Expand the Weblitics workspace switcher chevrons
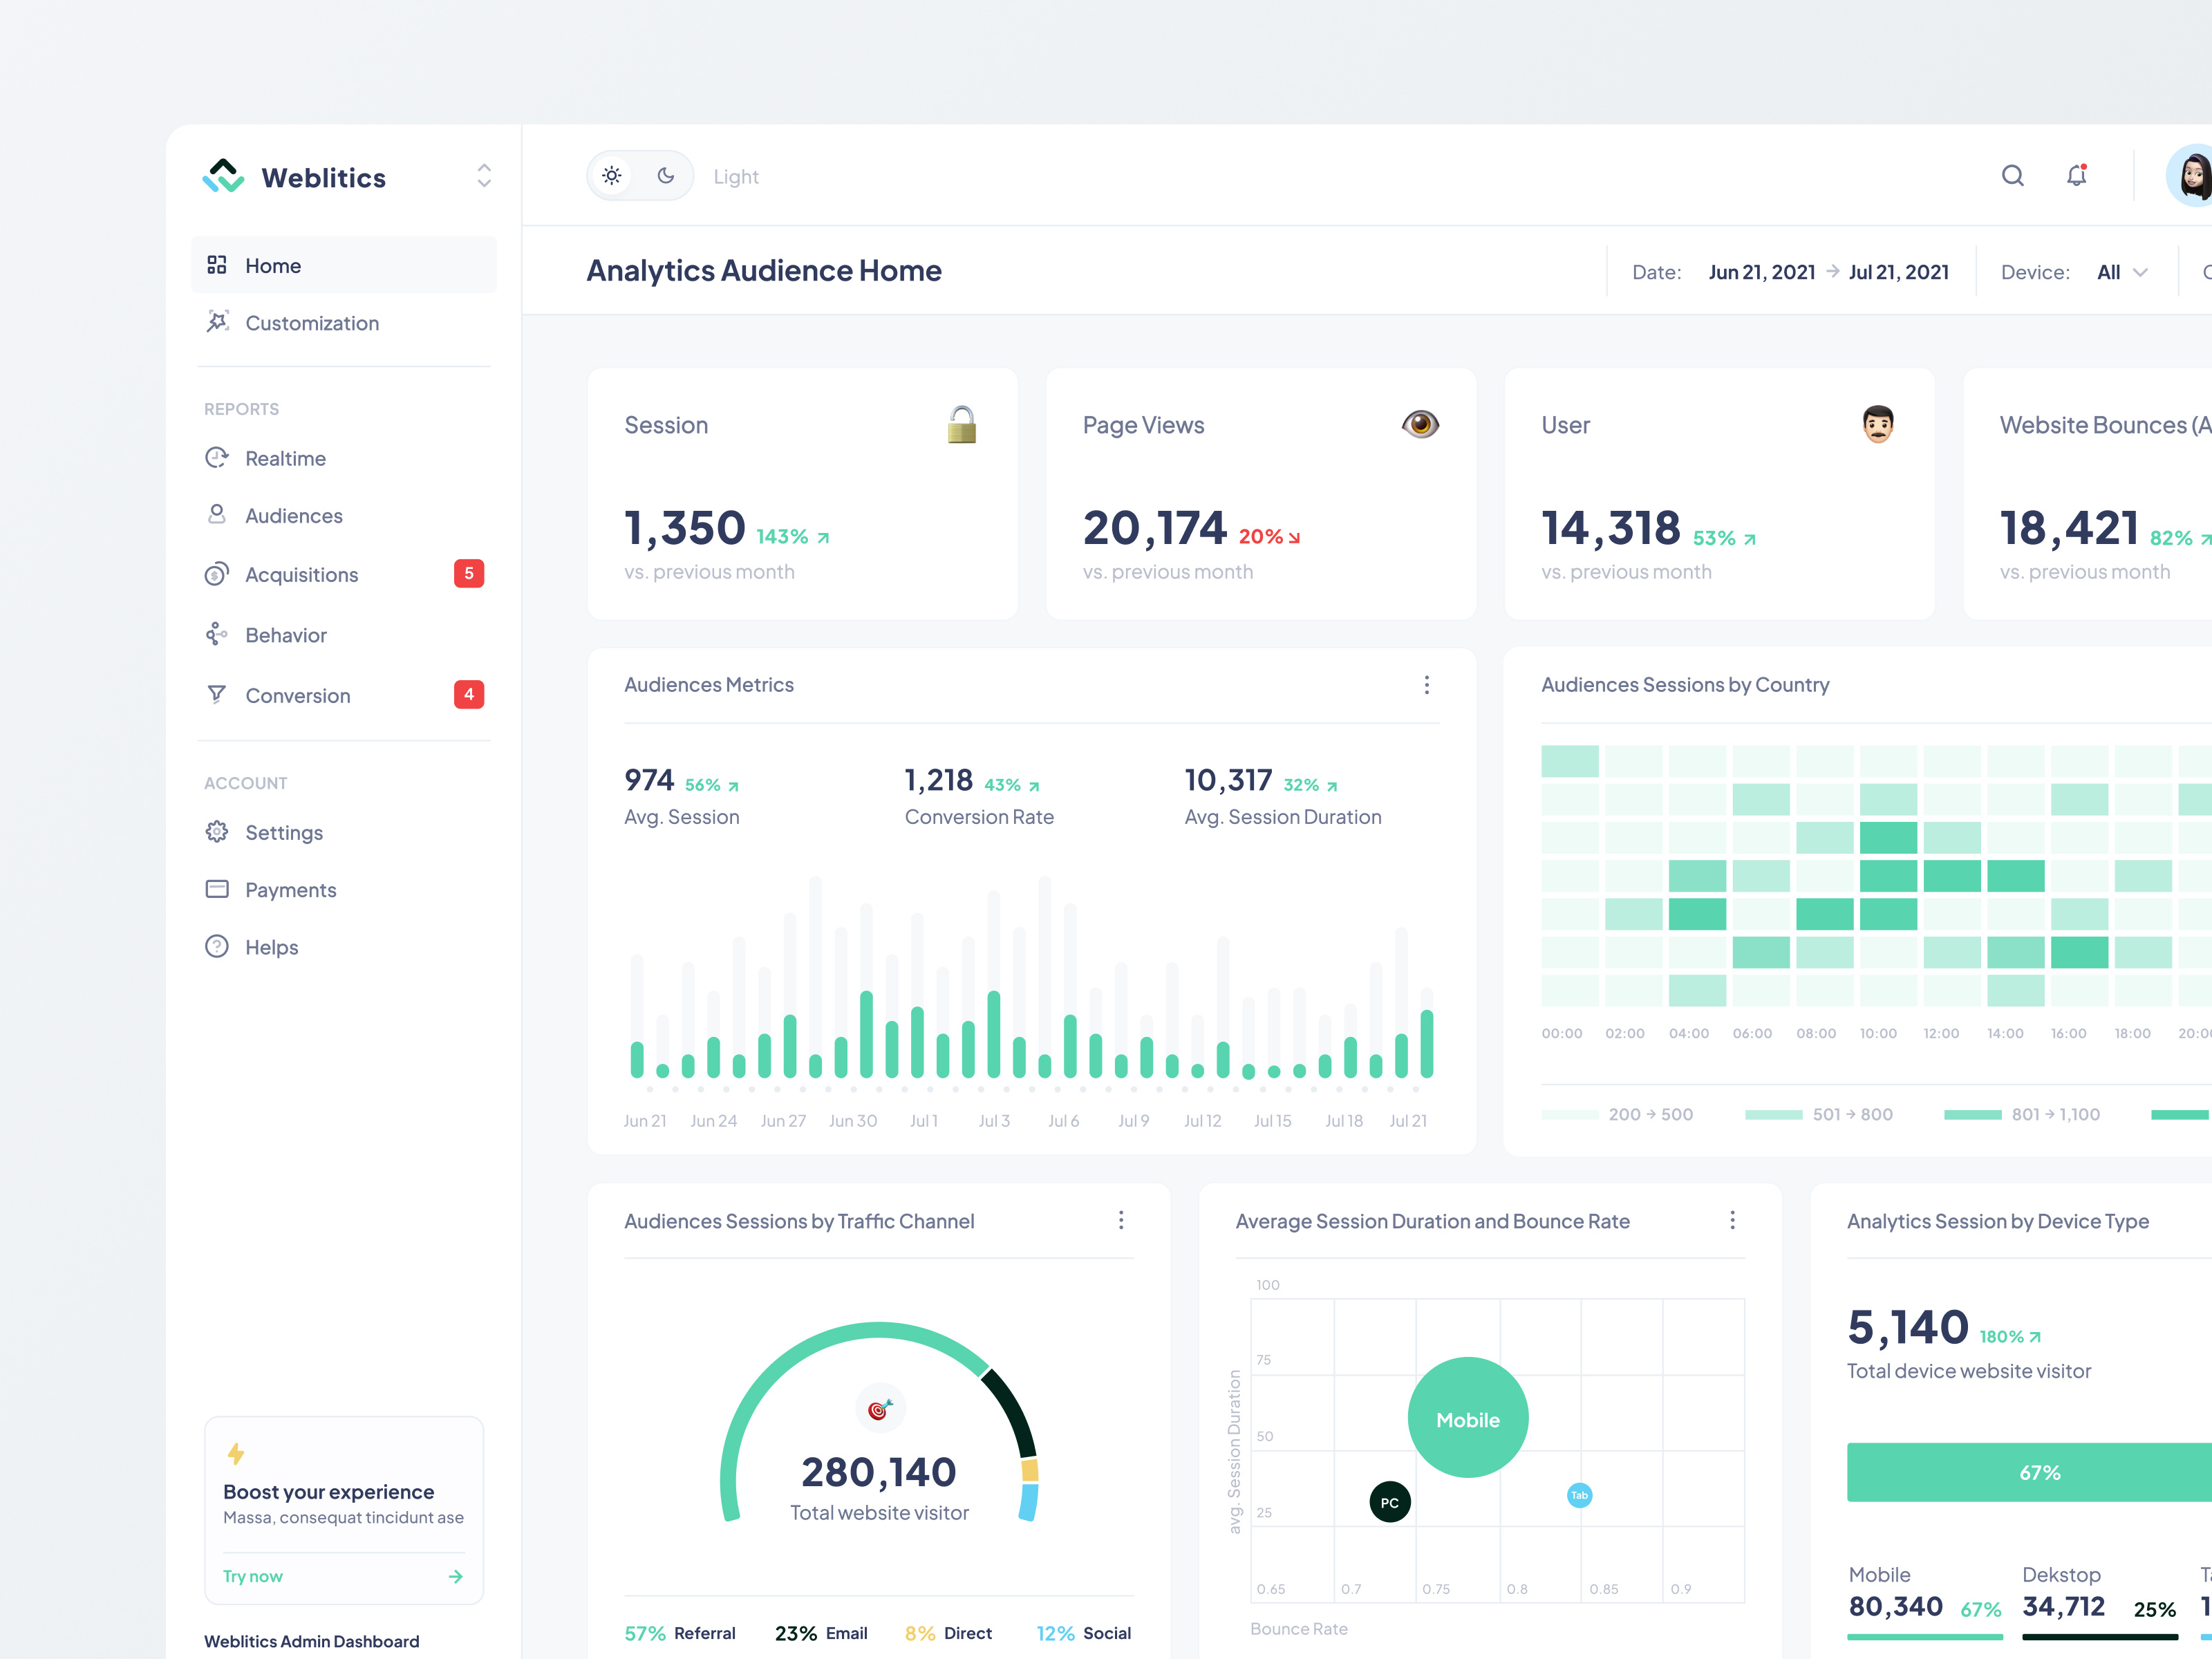This screenshot has width=2212, height=1659. point(484,176)
